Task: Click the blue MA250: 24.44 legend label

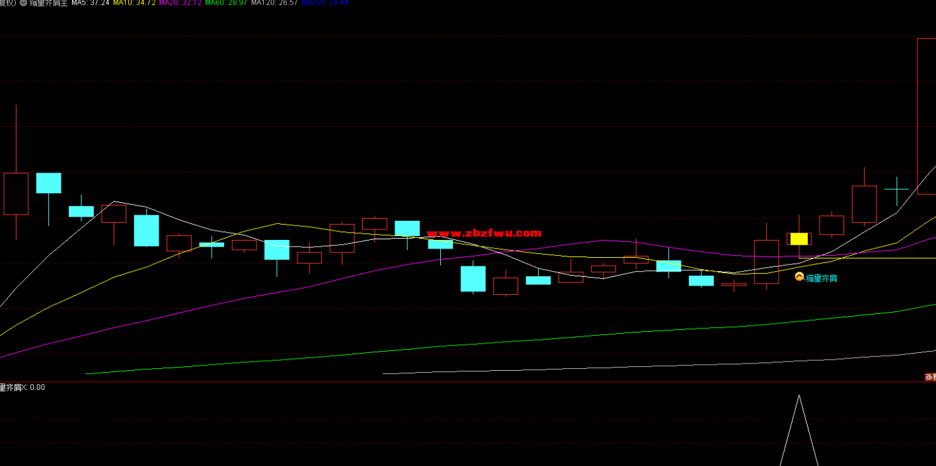Action: [324, 3]
